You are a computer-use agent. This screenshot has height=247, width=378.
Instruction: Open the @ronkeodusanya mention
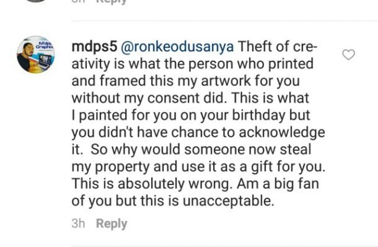click(x=177, y=46)
